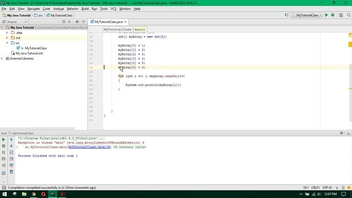Clear all console output trash icon
Screen dimensions: 352x198
coord(11,172)
